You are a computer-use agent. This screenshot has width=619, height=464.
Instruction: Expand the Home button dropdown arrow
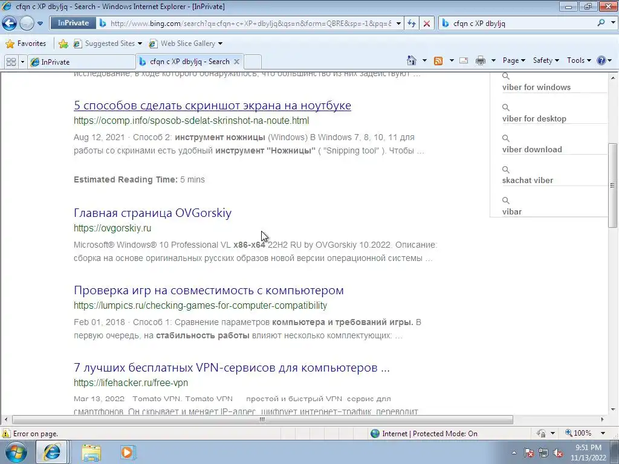[424, 60]
